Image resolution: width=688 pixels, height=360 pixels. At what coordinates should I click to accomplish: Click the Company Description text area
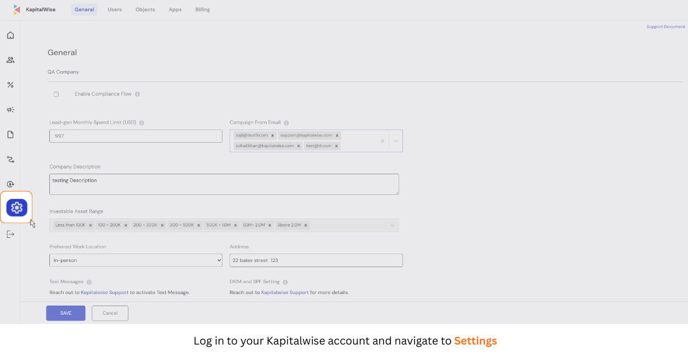click(x=224, y=184)
